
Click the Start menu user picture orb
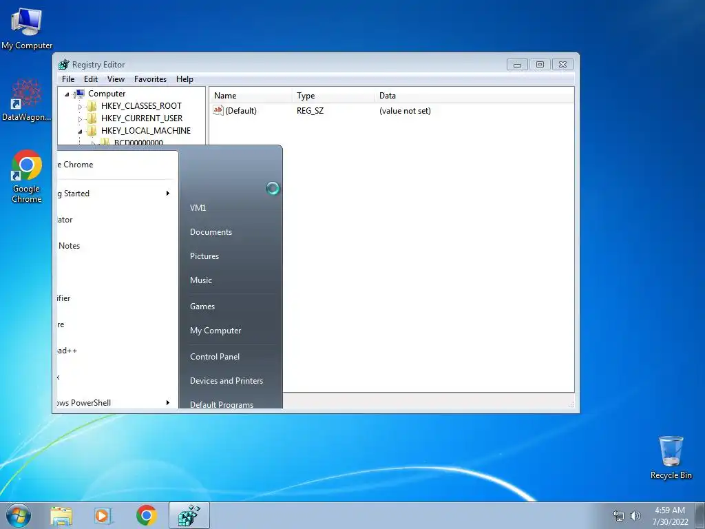pos(273,188)
